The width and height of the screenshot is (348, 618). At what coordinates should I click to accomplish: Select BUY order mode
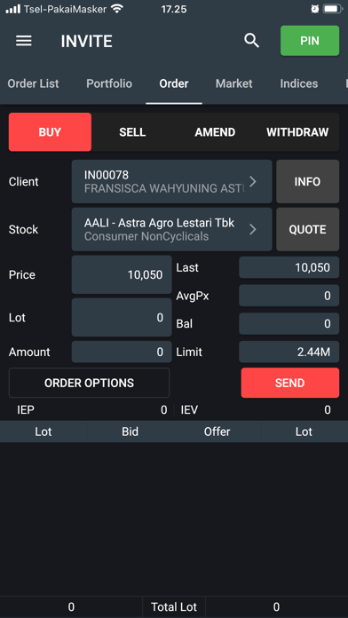point(50,132)
